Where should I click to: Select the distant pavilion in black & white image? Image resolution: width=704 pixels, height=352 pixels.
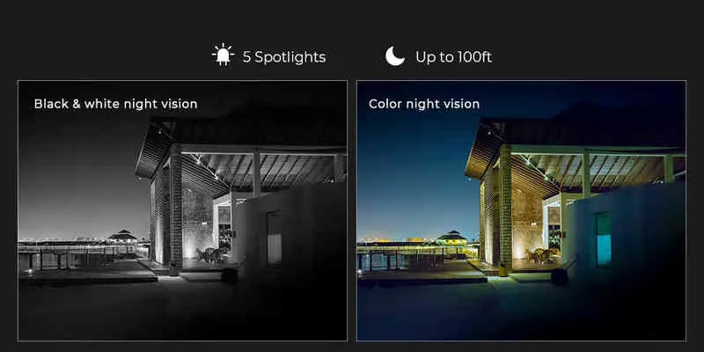[122, 237]
